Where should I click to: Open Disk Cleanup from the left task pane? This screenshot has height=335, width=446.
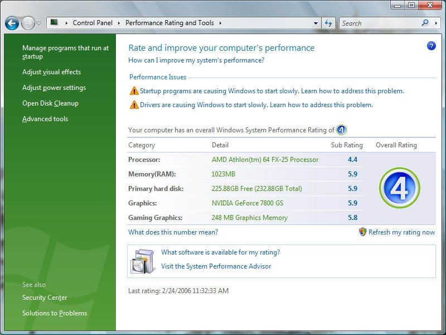(50, 103)
